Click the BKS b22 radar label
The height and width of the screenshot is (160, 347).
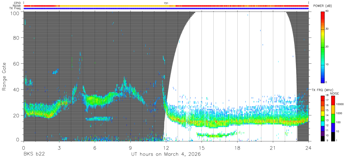[34, 154]
